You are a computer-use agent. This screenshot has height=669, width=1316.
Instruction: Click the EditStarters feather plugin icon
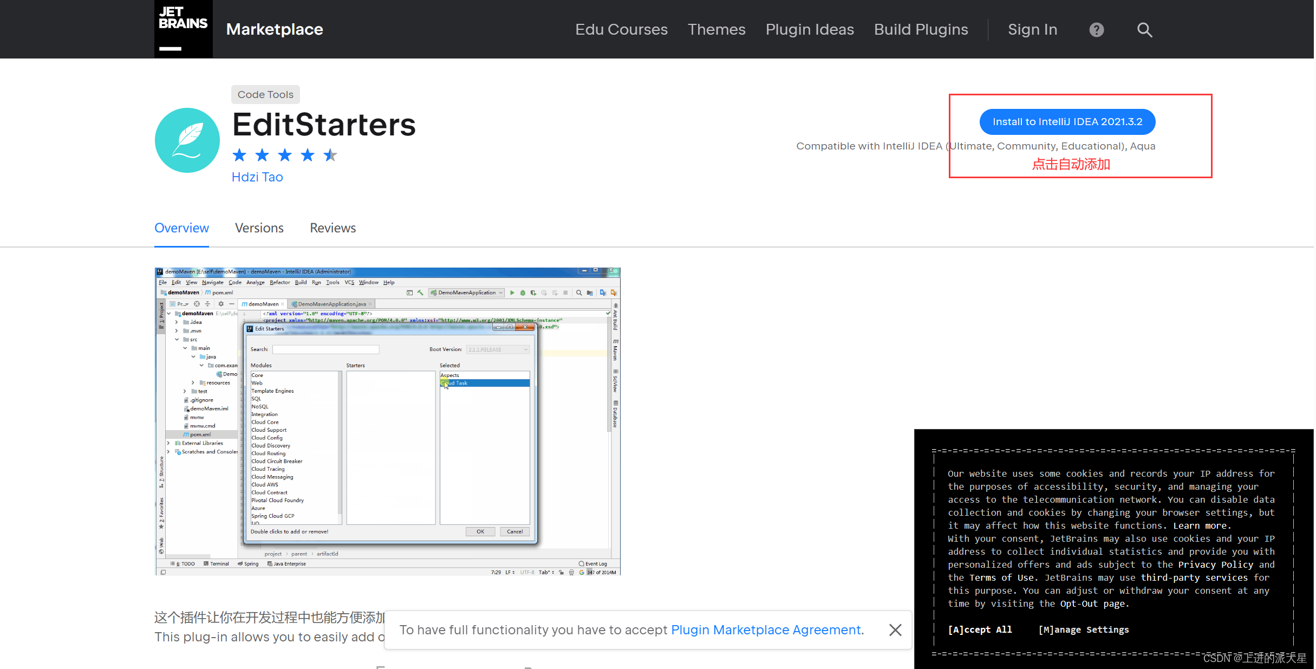coord(187,140)
